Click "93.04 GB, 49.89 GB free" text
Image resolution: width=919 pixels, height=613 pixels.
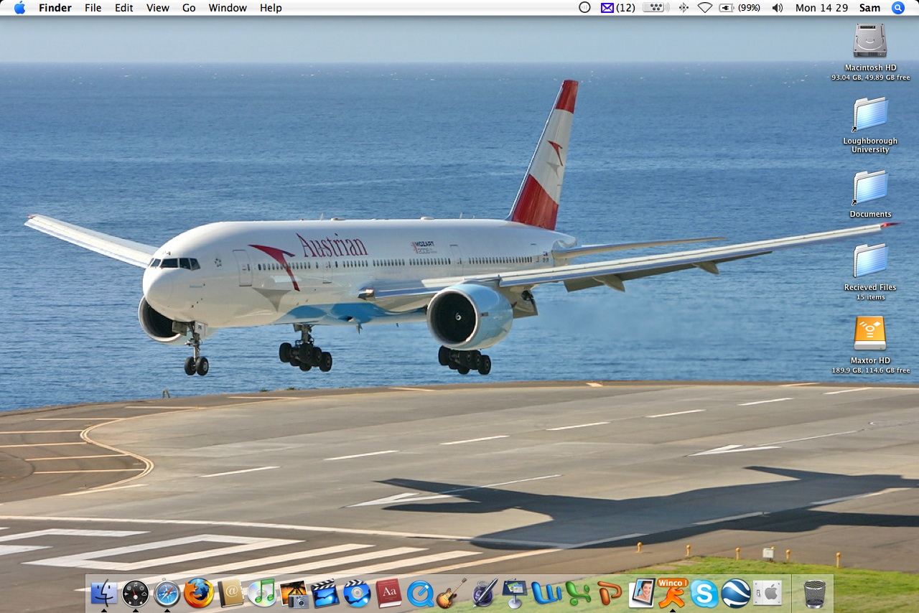[x=870, y=78]
